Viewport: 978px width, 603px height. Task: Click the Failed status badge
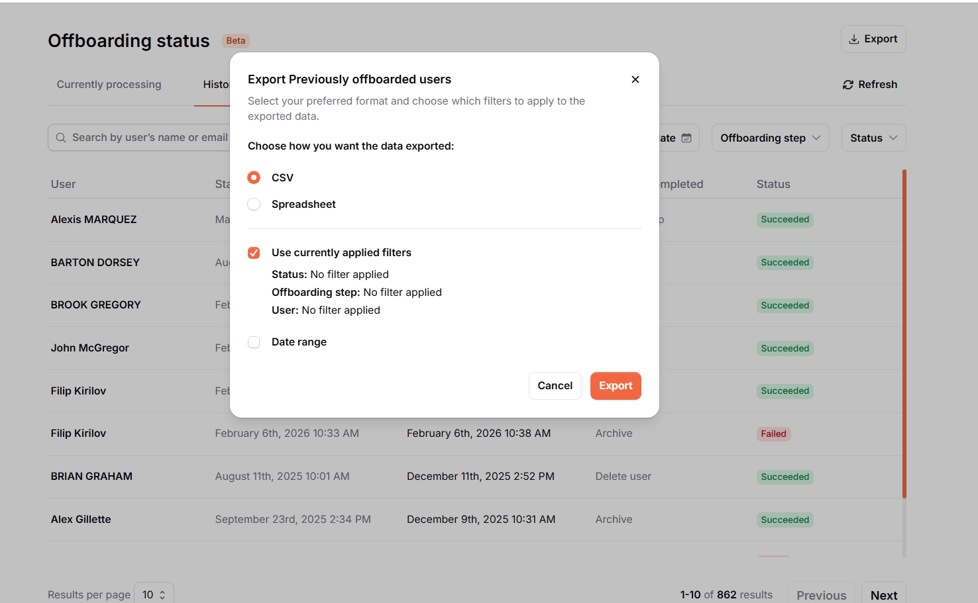773,434
